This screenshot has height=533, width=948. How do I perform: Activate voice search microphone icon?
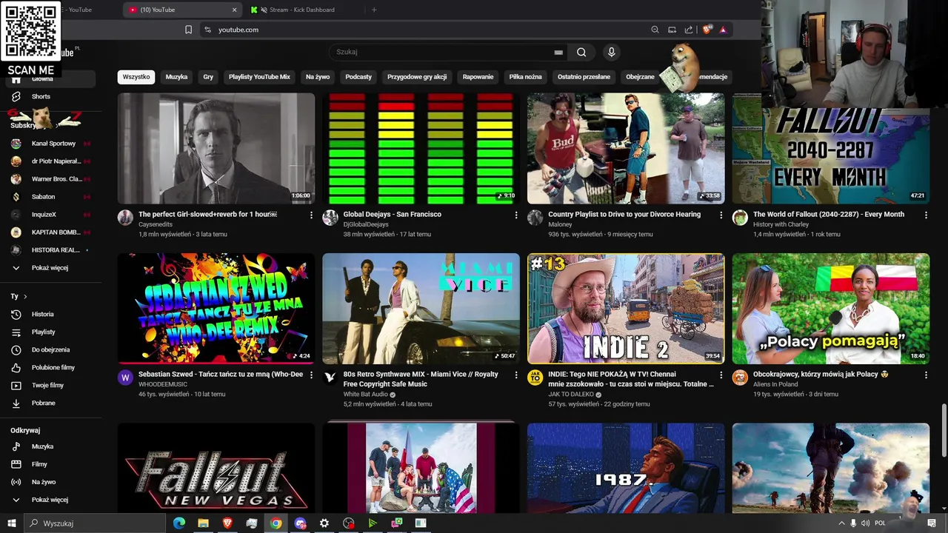point(611,53)
